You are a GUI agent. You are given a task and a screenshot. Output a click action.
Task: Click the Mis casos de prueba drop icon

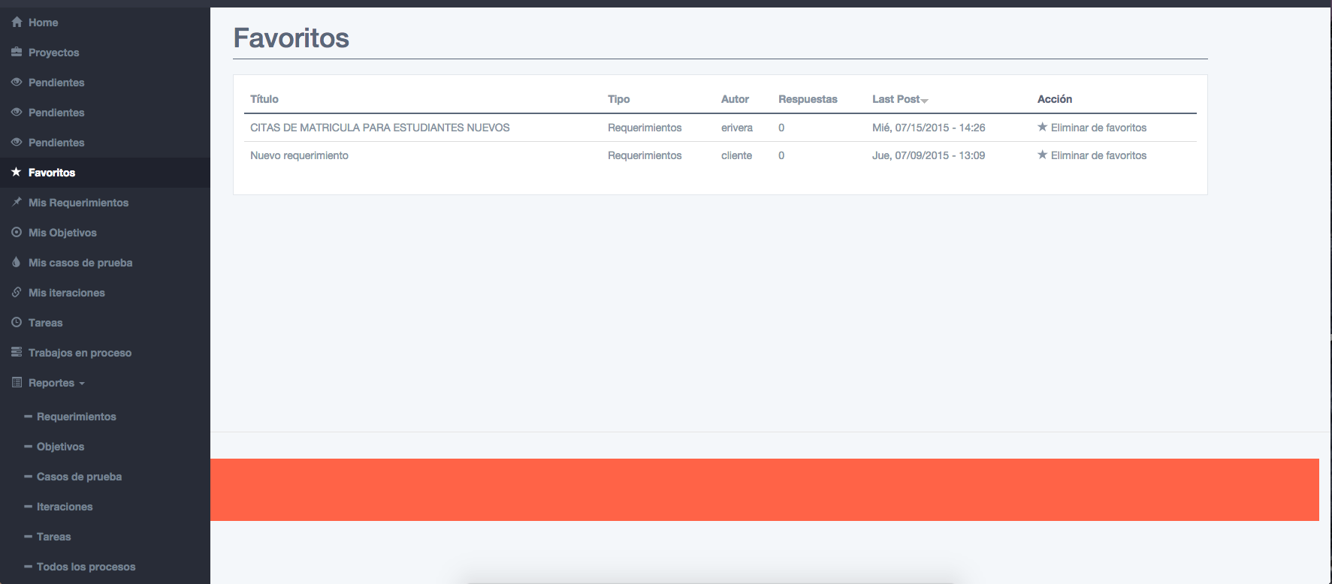click(x=17, y=263)
